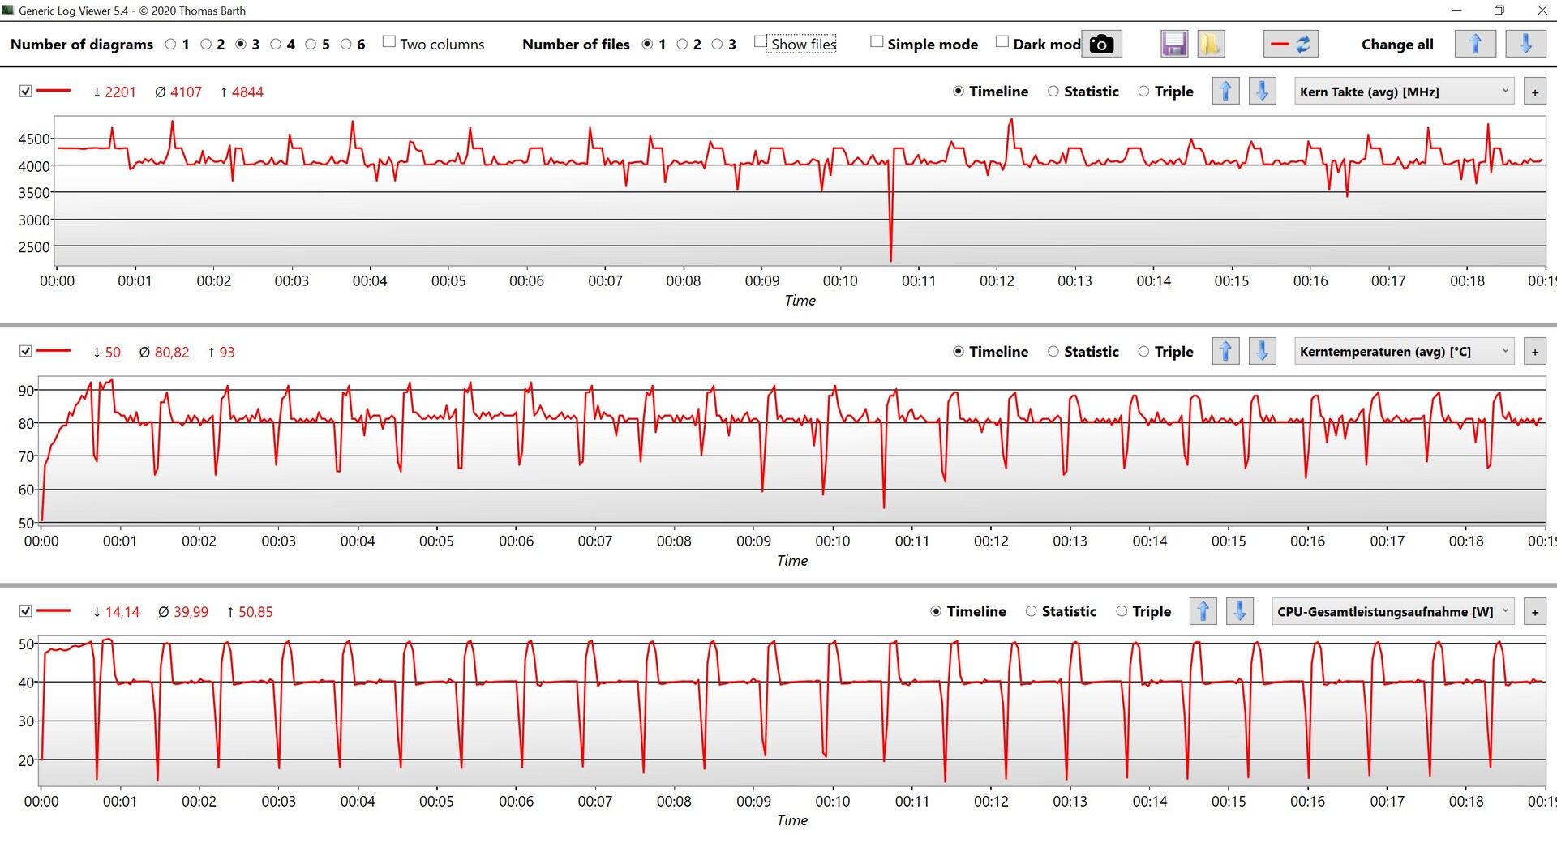Move Kern Takte diagram down with arrow
Screen dimensions: 1557x843
click(x=1262, y=92)
